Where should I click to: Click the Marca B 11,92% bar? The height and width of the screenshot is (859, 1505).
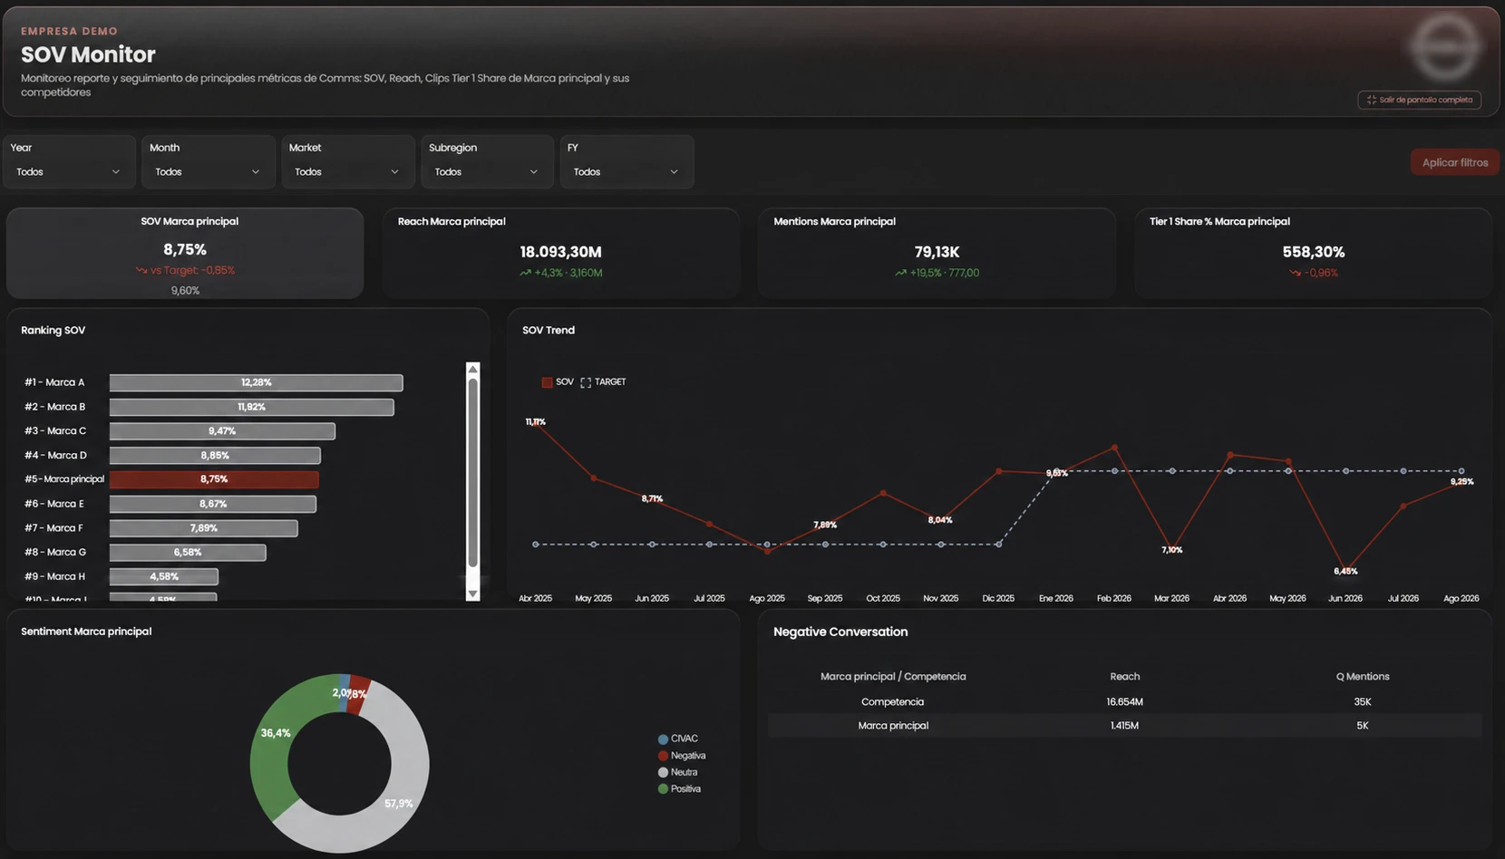pyautogui.click(x=252, y=407)
